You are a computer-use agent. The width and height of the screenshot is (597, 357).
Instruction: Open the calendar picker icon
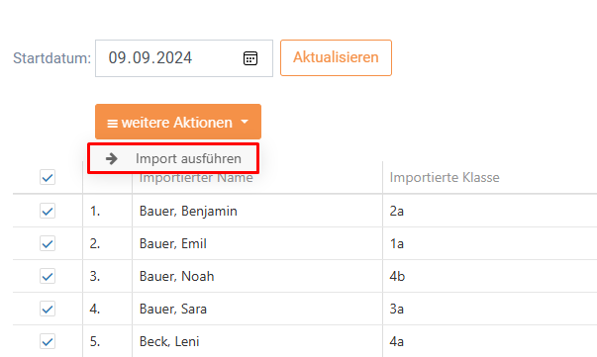pos(250,58)
